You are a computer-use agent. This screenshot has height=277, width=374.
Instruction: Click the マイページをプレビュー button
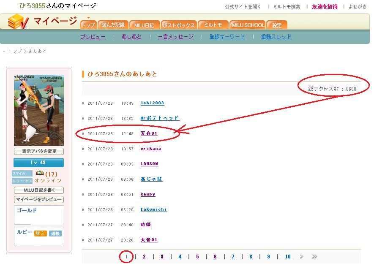coord(39,199)
